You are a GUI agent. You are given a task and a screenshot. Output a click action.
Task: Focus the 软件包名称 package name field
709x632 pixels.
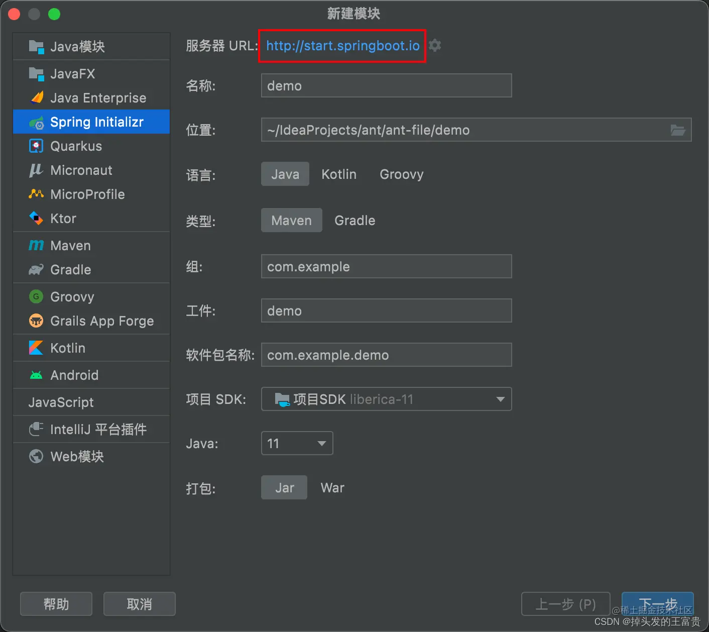tap(387, 355)
